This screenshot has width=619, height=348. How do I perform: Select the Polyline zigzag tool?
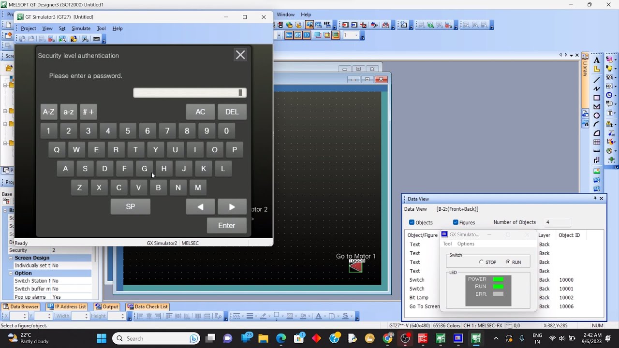[597, 88]
